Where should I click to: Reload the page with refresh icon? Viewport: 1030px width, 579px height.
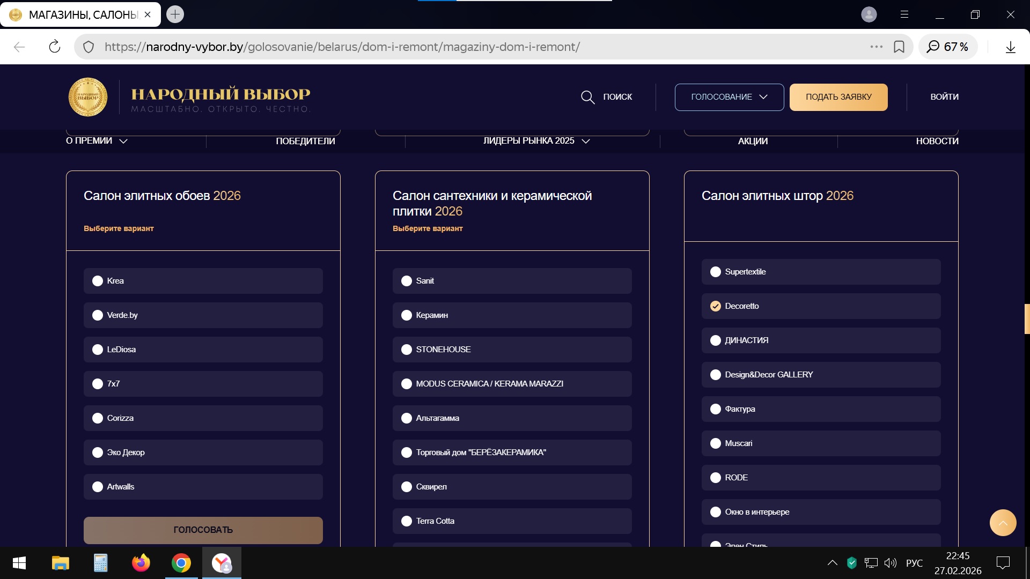(54, 47)
